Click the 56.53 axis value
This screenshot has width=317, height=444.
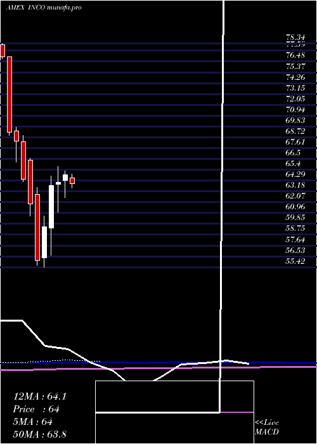point(295,251)
